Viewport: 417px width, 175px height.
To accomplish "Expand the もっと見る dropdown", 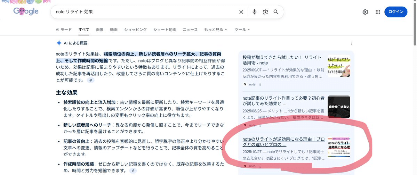I will (x=215, y=30).
